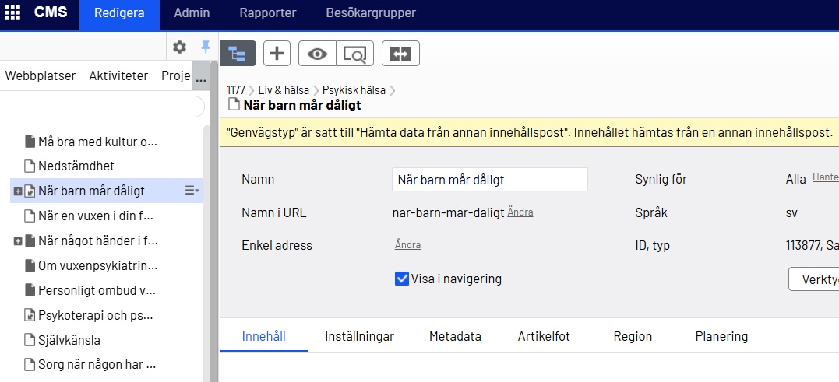This screenshot has height=382, width=839.
Task: Click the plus button to add content
Action: coord(277,54)
